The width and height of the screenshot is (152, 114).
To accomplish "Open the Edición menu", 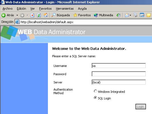I will pos(21,9).
